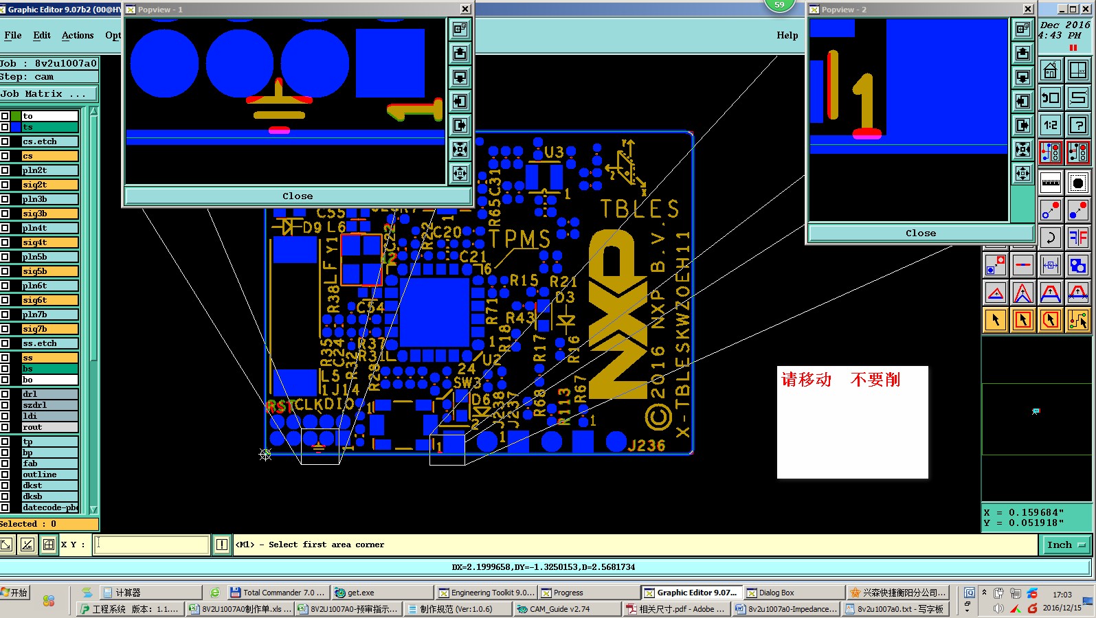Open the File menu
Viewport: 1096px width, 618px height.
[x=12, y=35]
